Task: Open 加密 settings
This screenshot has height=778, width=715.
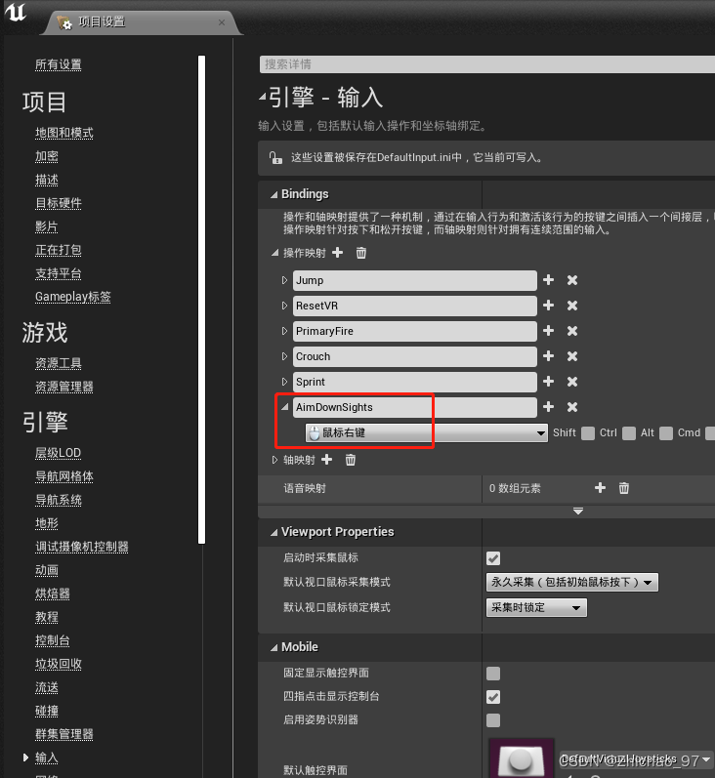Action: [x=47, y=156]
